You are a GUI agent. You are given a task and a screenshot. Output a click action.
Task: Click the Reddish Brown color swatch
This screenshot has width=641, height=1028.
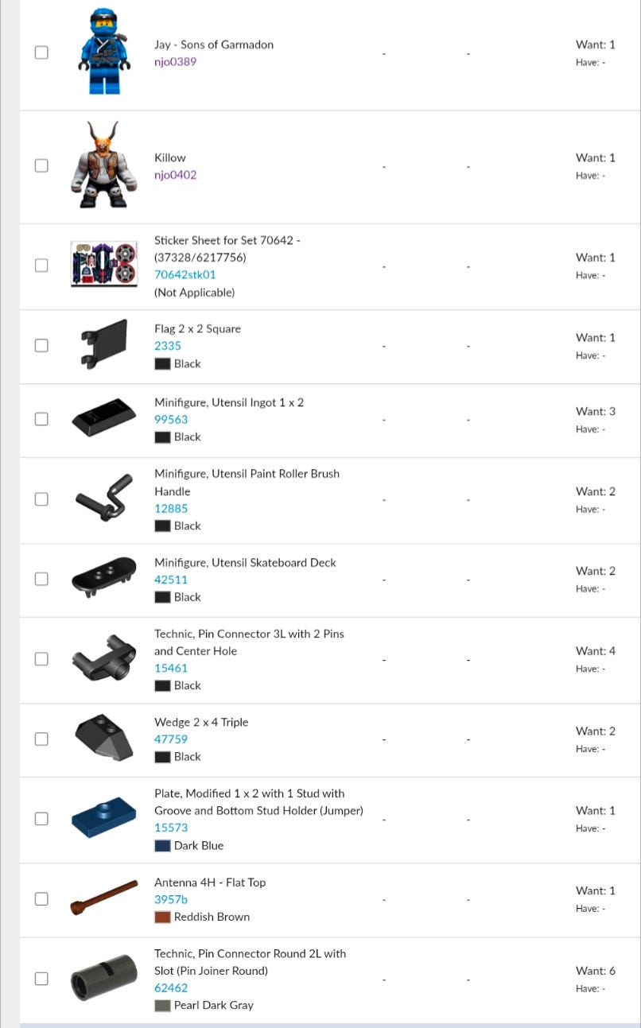coord(163,917)
